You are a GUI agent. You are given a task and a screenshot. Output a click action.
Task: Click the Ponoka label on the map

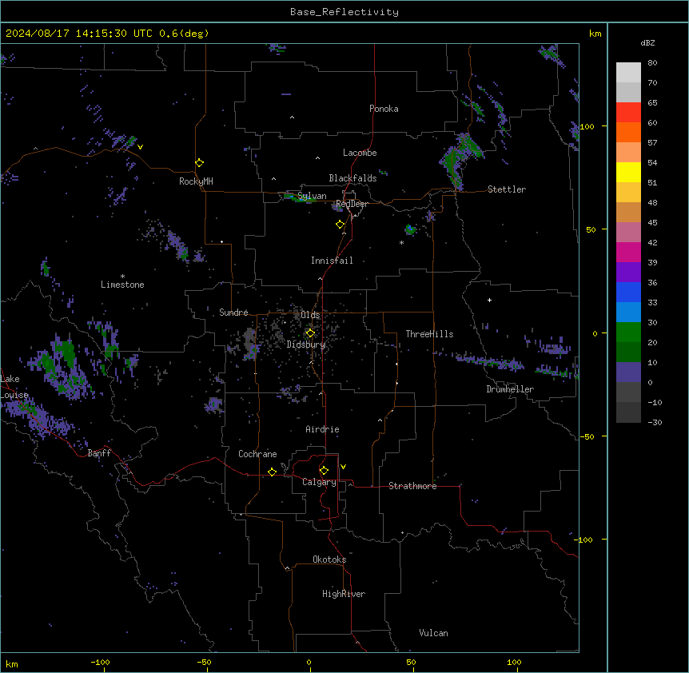(x=384, y=109)
